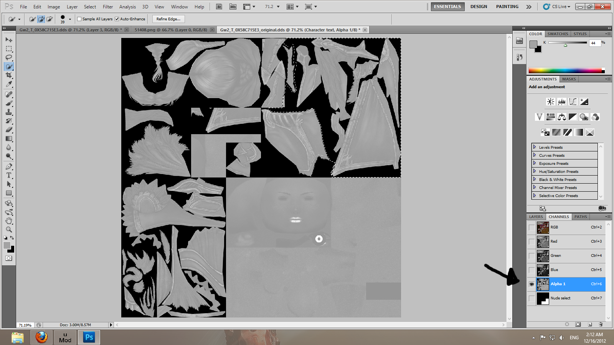This screenshot has height=345, width=614.
Task: Launch Firefox from the taskbar
Action: point(41,337)
